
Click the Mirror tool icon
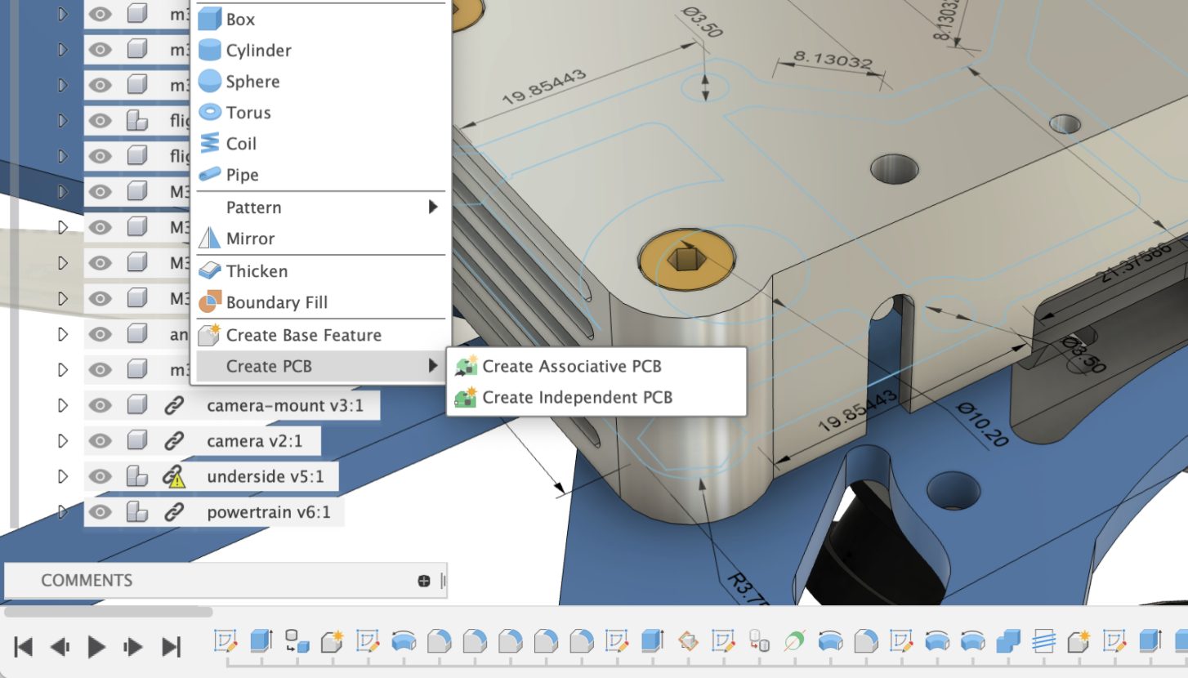(210, 239)
